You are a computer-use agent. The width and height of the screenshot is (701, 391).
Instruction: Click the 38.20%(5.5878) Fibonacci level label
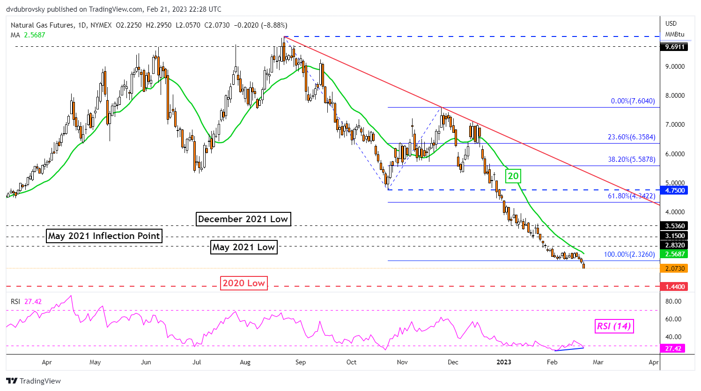click(x=631, y=159)
